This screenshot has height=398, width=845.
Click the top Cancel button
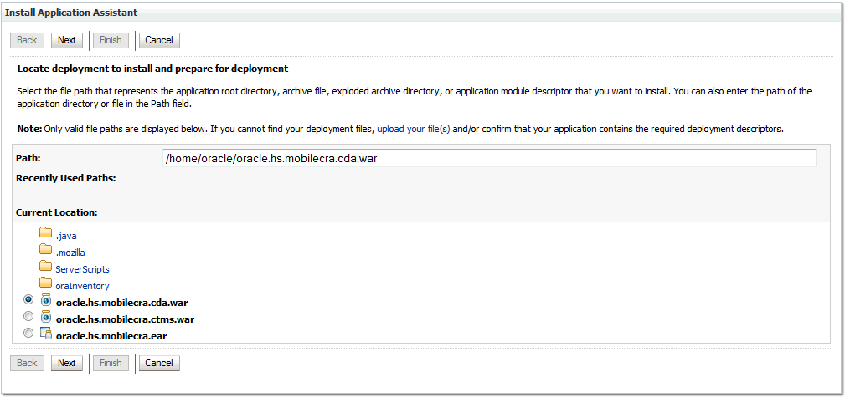pyautogui.click(x=159, y=40)
